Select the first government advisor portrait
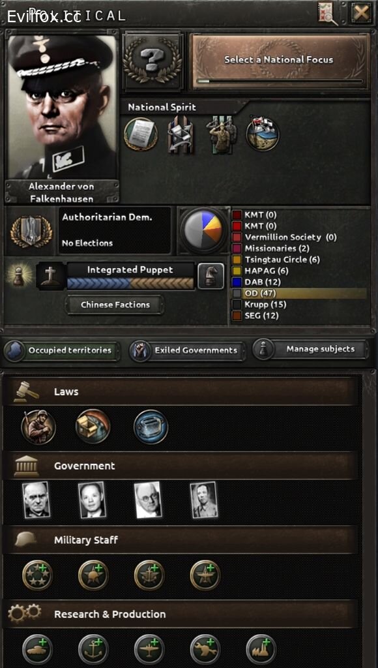This screenshot has width=378, height=668. tap(36, 500)
